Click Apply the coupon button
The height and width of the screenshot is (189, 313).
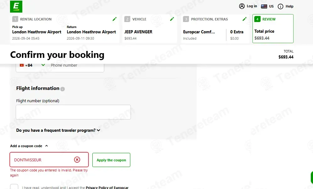pyautogui.click(x=111, y=160)
